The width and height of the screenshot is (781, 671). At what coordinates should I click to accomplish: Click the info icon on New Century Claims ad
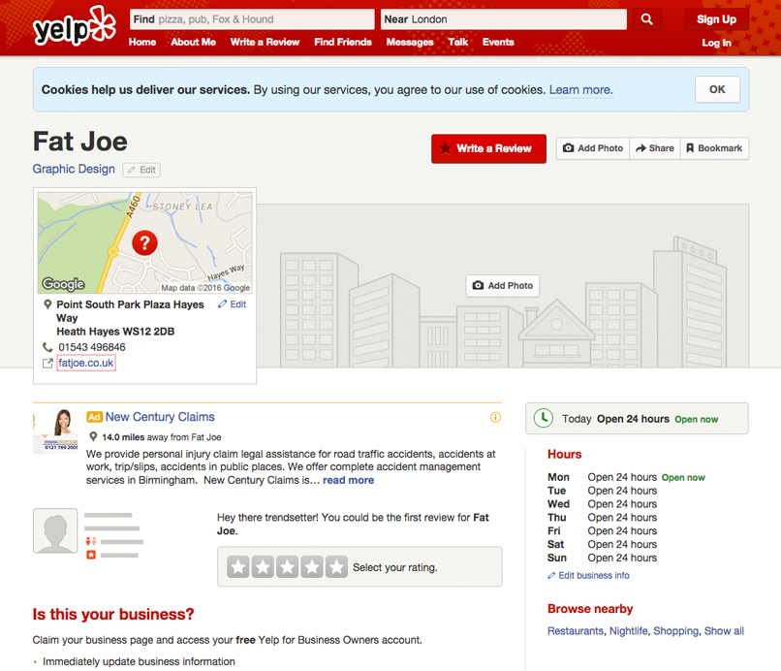click(495, 417)
